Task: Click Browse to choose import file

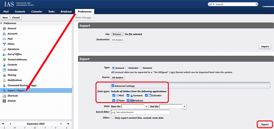Action: (x=118, y=34)
